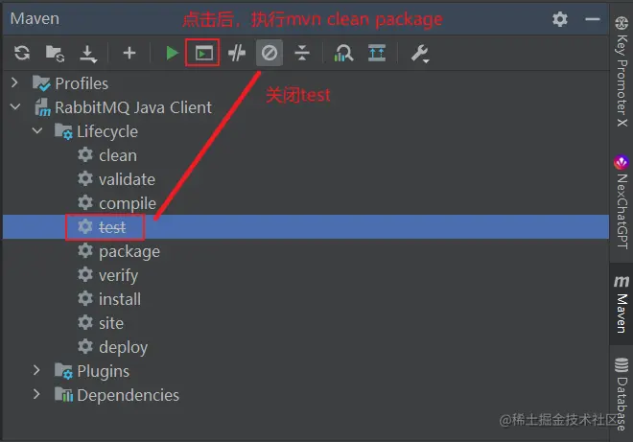Show dependencies diagram analyzer icon
Image resolution: width=633 pixels, height=442 pixels.
343,53
